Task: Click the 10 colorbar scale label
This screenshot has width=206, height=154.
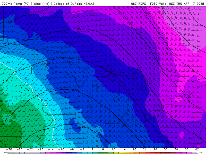Action: click(114, 149)
